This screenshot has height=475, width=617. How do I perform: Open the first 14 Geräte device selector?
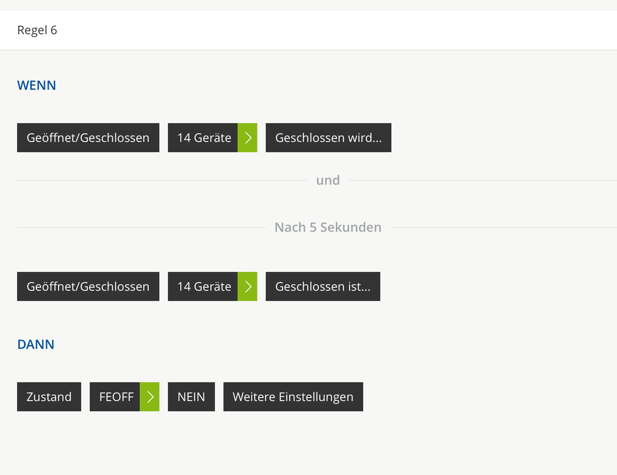pos(203,138)
